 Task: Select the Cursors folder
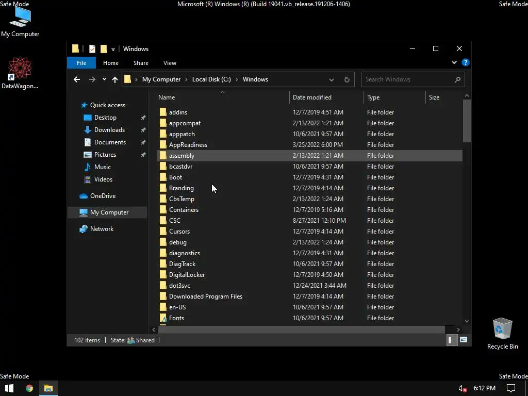[179, 232]
